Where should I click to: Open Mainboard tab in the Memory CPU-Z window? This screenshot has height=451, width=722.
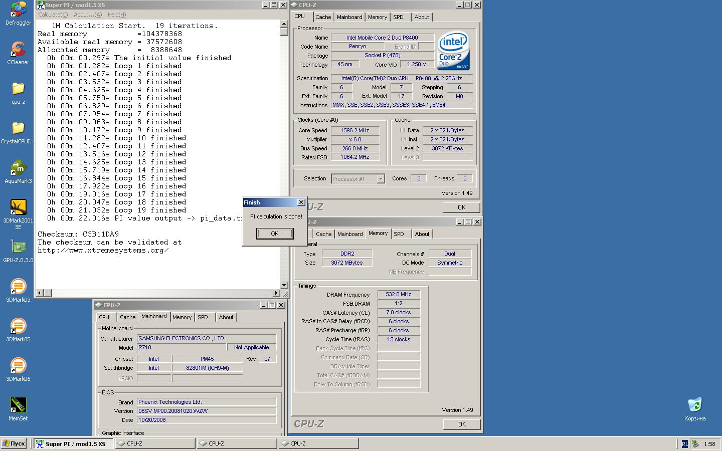coord(350,234)
